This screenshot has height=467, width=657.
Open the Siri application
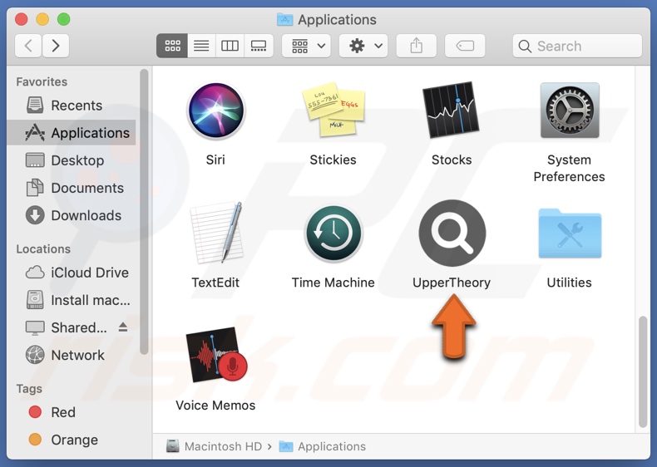pos(215,111)
